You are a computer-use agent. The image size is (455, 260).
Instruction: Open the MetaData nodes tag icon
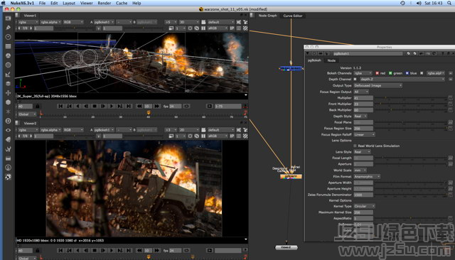(8, 139)
